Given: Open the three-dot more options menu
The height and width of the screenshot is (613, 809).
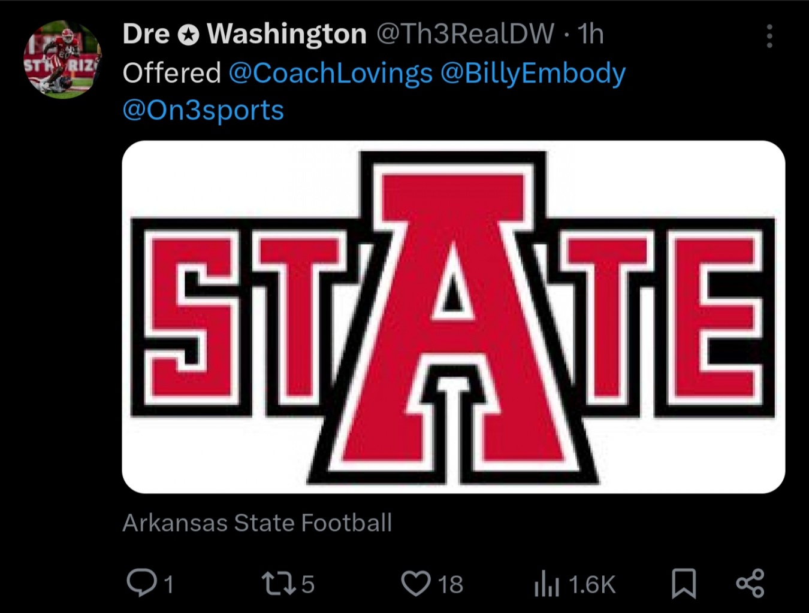Looking at the screenshot, I should 769,37.
